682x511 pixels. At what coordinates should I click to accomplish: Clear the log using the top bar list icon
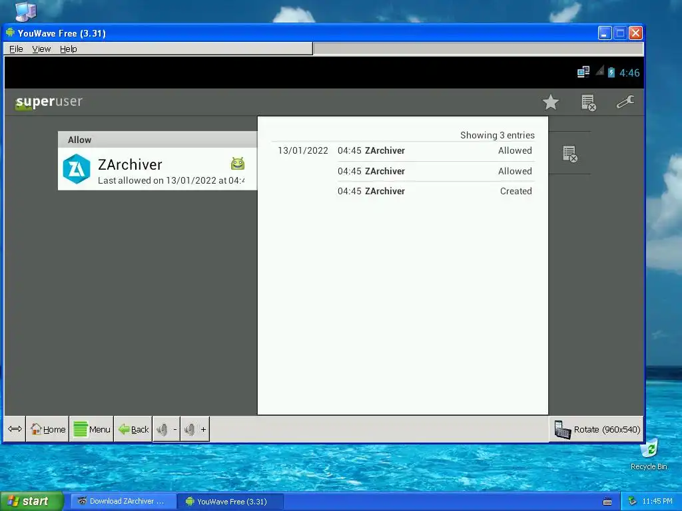point(589,103)
